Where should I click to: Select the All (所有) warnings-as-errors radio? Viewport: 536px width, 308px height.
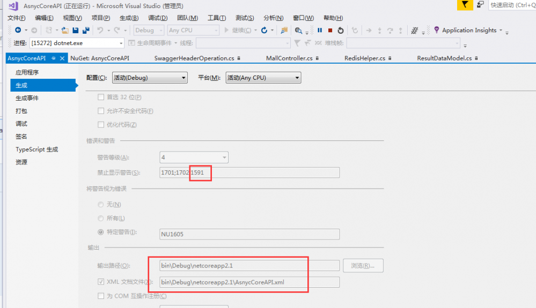[x=100, y=218]
